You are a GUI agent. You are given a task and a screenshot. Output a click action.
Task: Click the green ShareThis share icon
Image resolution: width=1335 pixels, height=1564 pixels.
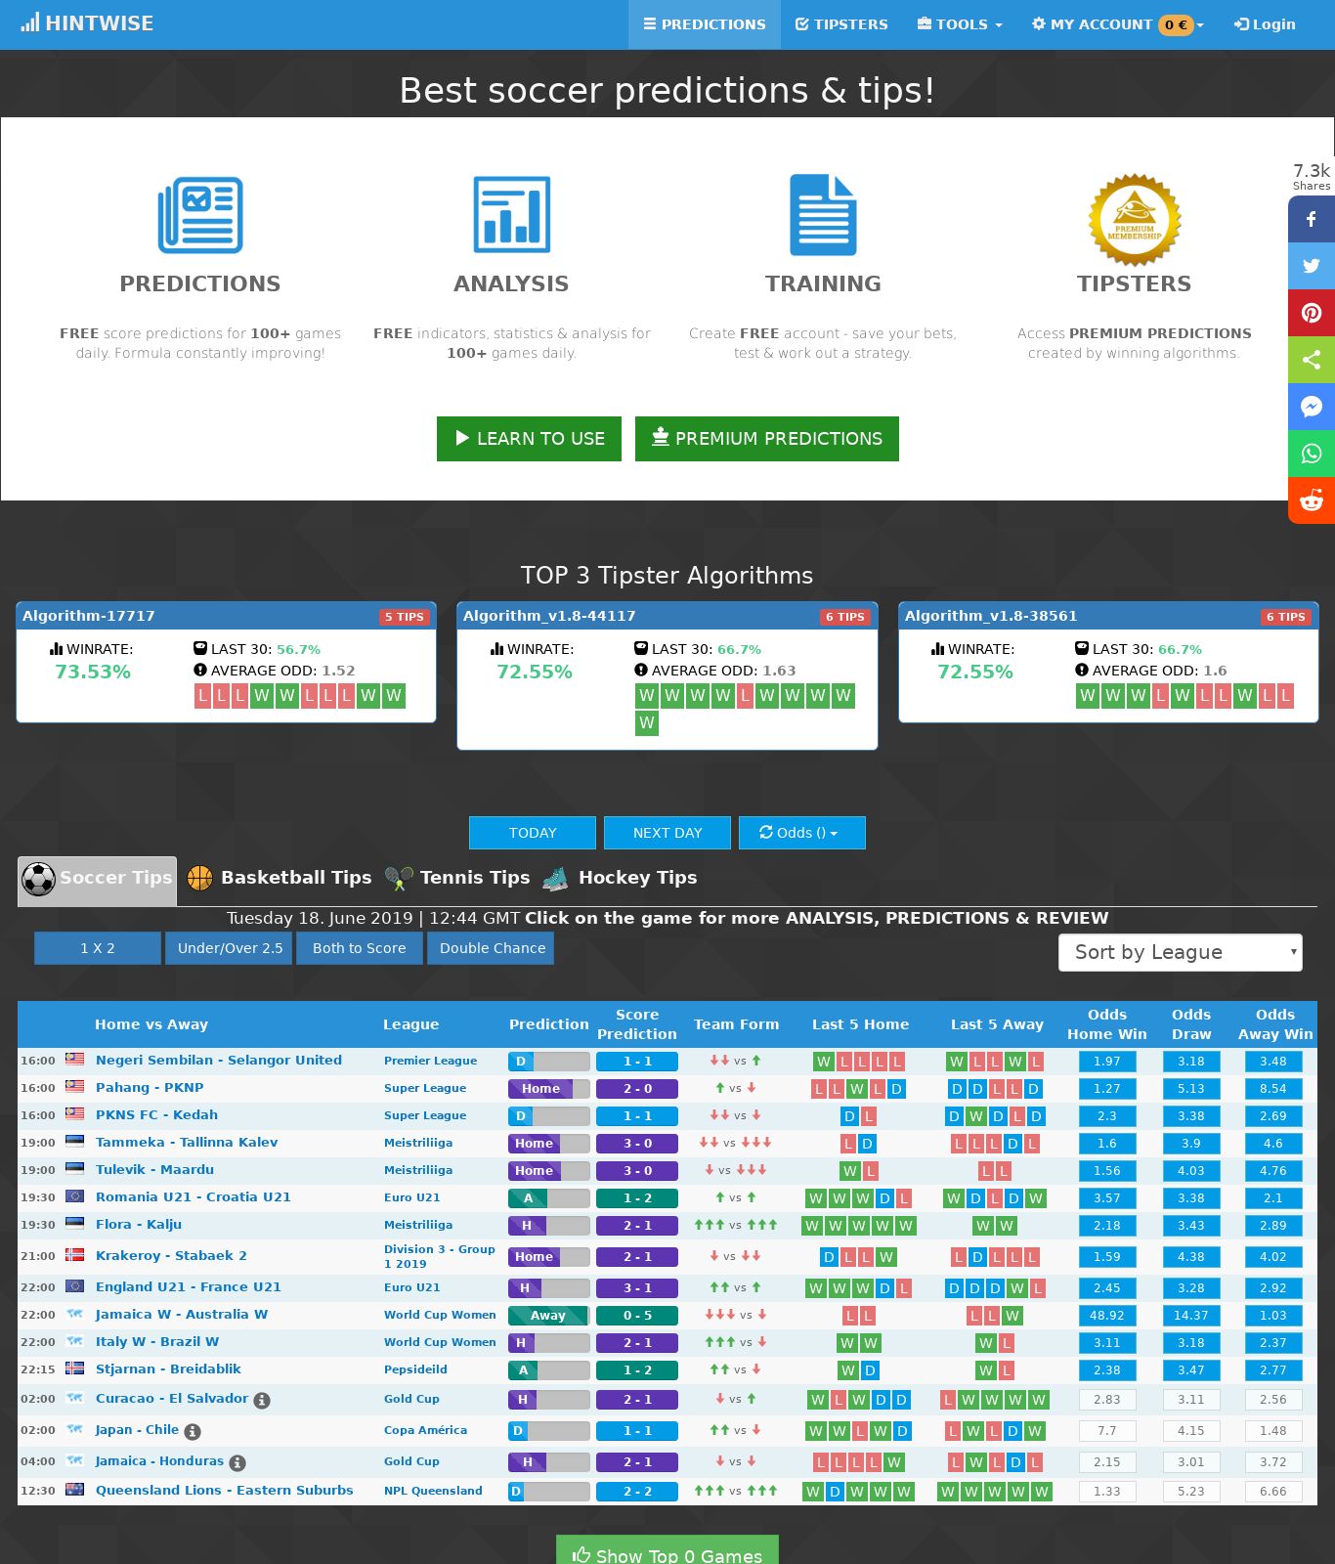click(1312, 360)
